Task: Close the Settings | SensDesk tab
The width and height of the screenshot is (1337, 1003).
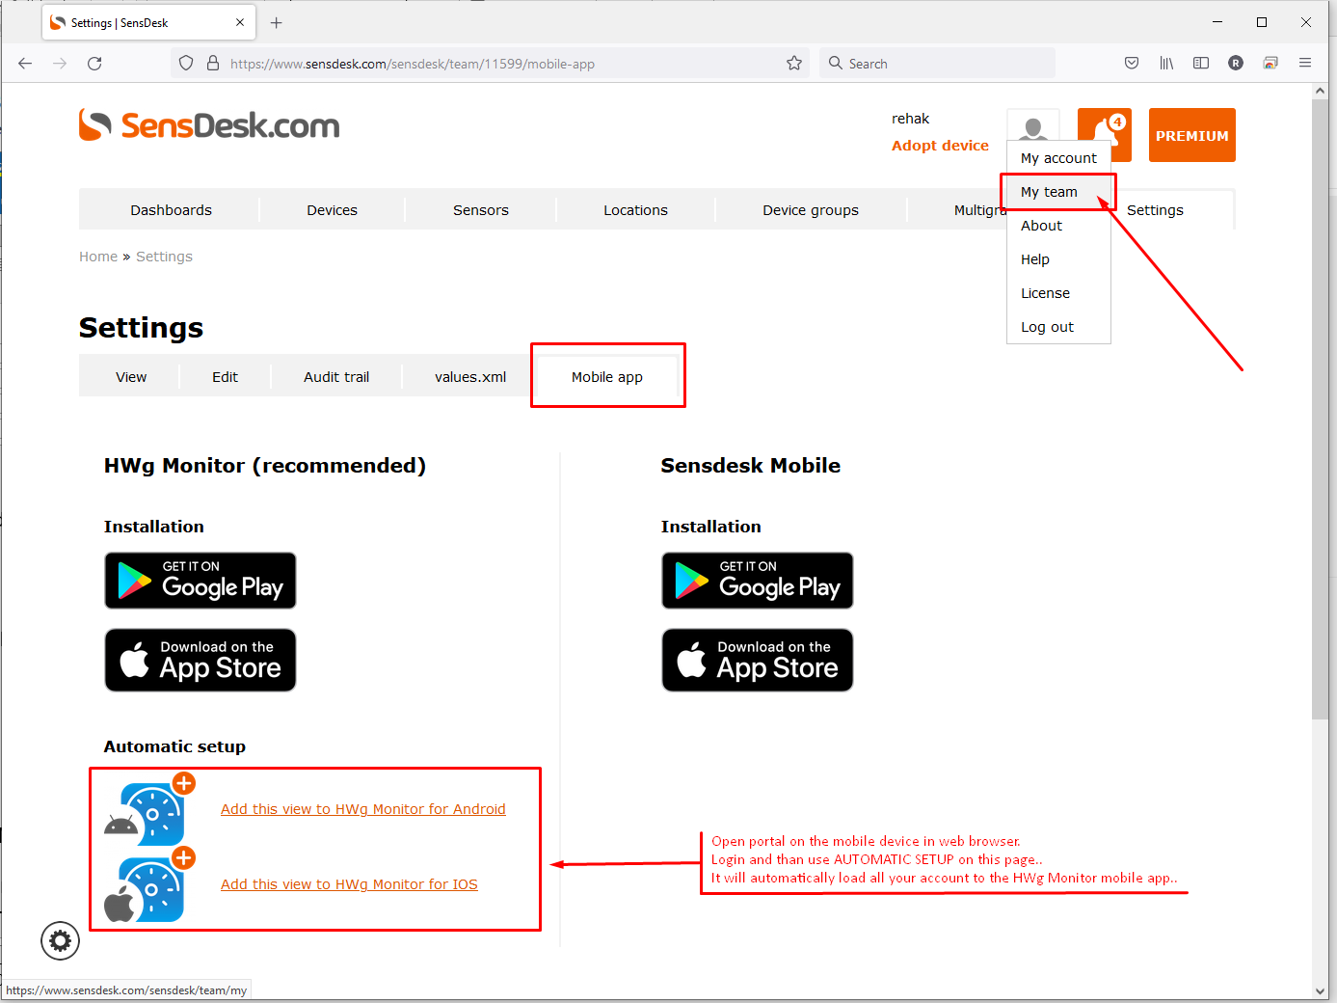Action: (x=240, y=22)
